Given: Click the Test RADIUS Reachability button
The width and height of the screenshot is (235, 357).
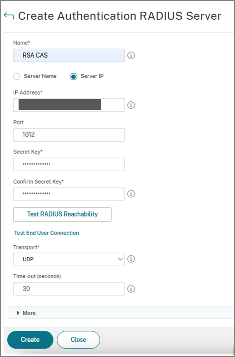Looking at the screenshot, I should pos(62,215).
